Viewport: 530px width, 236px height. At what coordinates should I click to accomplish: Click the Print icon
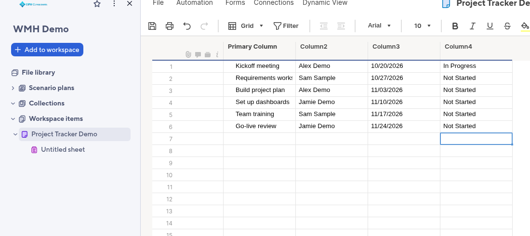click(x=170, y=26)
